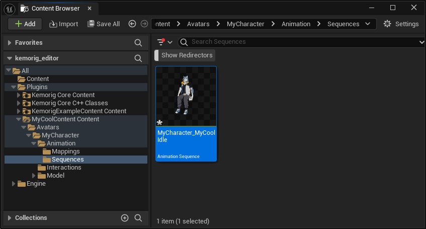The height and width of the screenshot is (229, 426).
Task: Expand the Collections section
Action: pos(10,218)
